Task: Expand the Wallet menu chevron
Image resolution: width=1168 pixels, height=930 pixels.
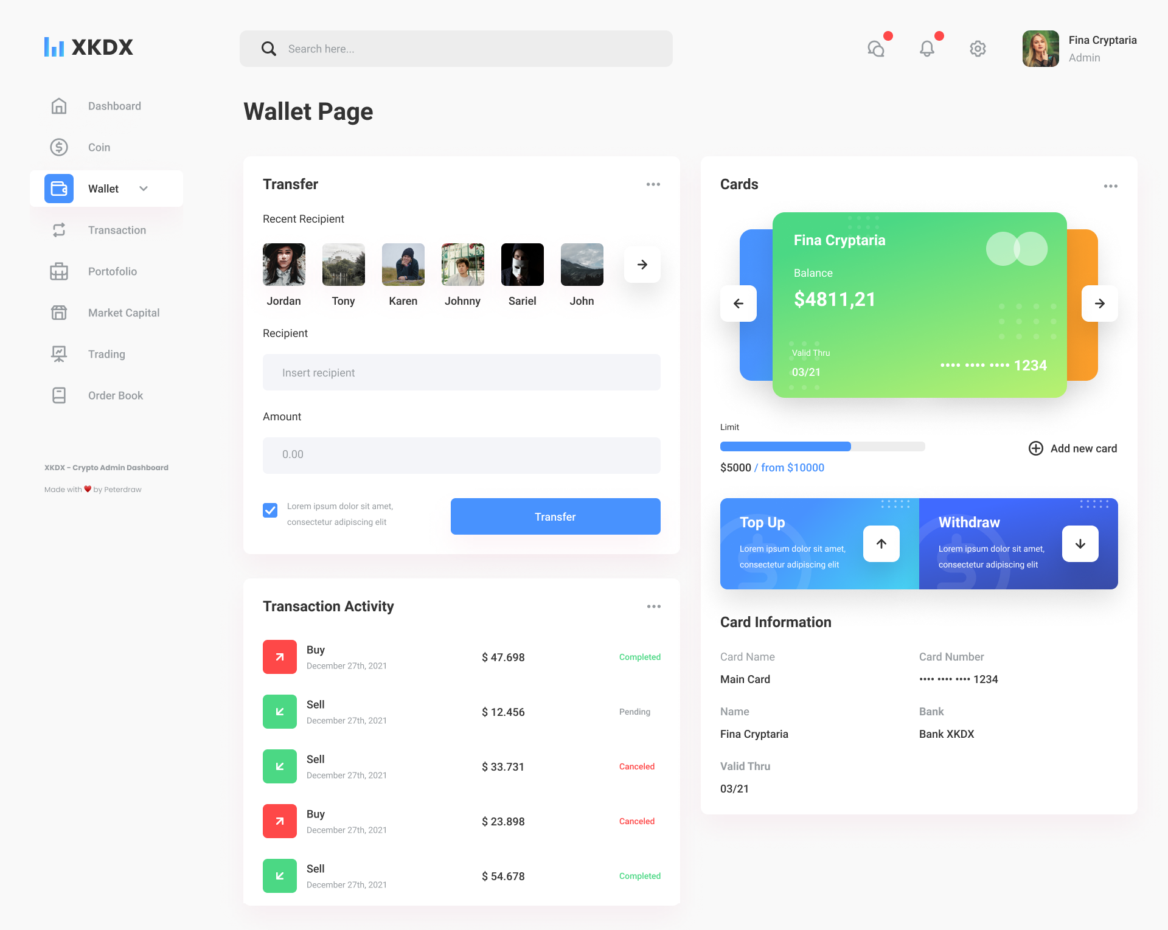Action: [x=144, y=189]
